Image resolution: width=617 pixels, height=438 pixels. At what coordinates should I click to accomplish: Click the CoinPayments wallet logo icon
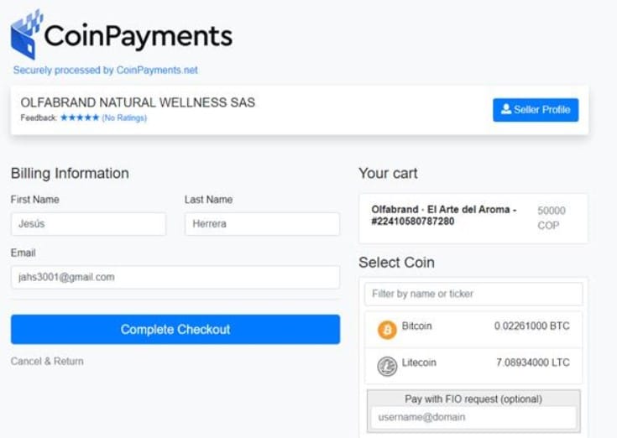(26, 34)
